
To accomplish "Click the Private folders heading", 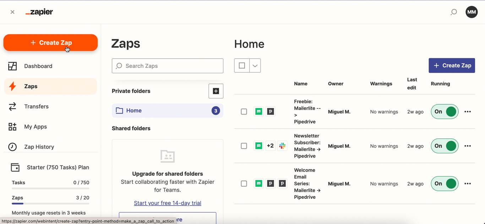I will click(131, 91).
